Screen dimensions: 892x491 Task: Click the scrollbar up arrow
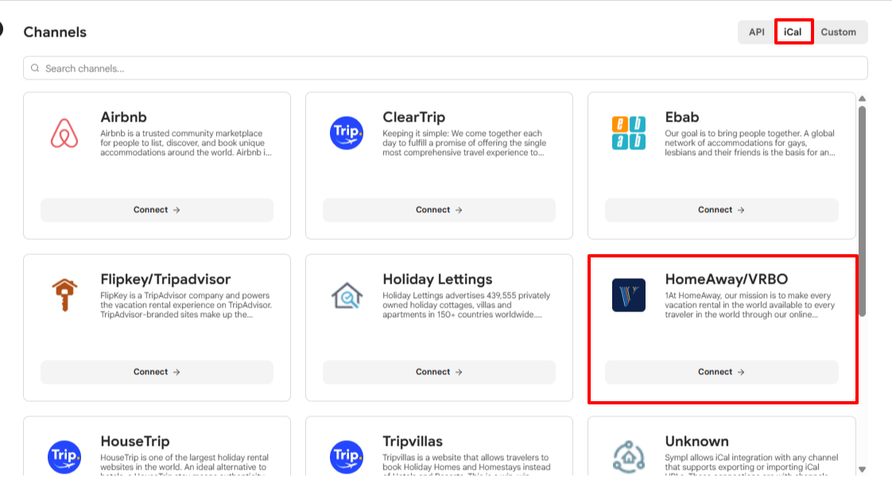click(x=863, y=99)
